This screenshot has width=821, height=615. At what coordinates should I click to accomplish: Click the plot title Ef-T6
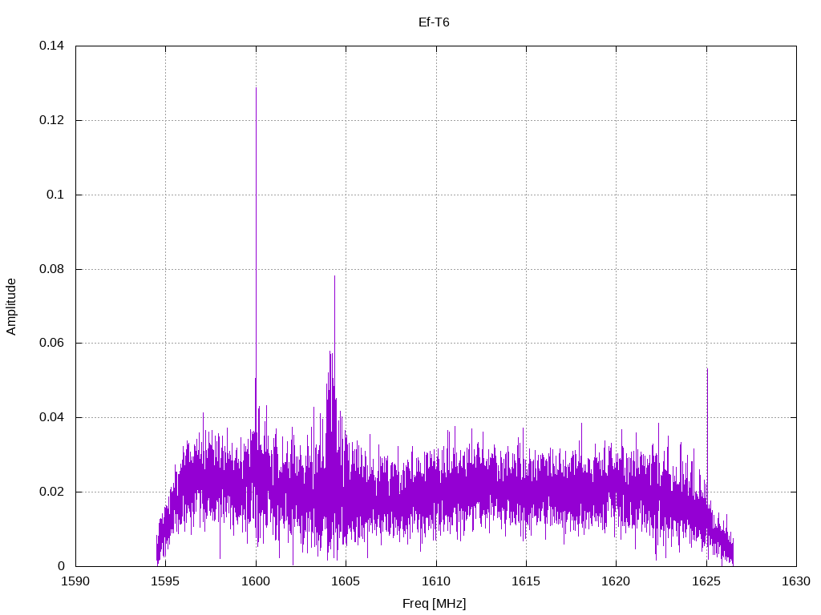click(x=434, y=22)
